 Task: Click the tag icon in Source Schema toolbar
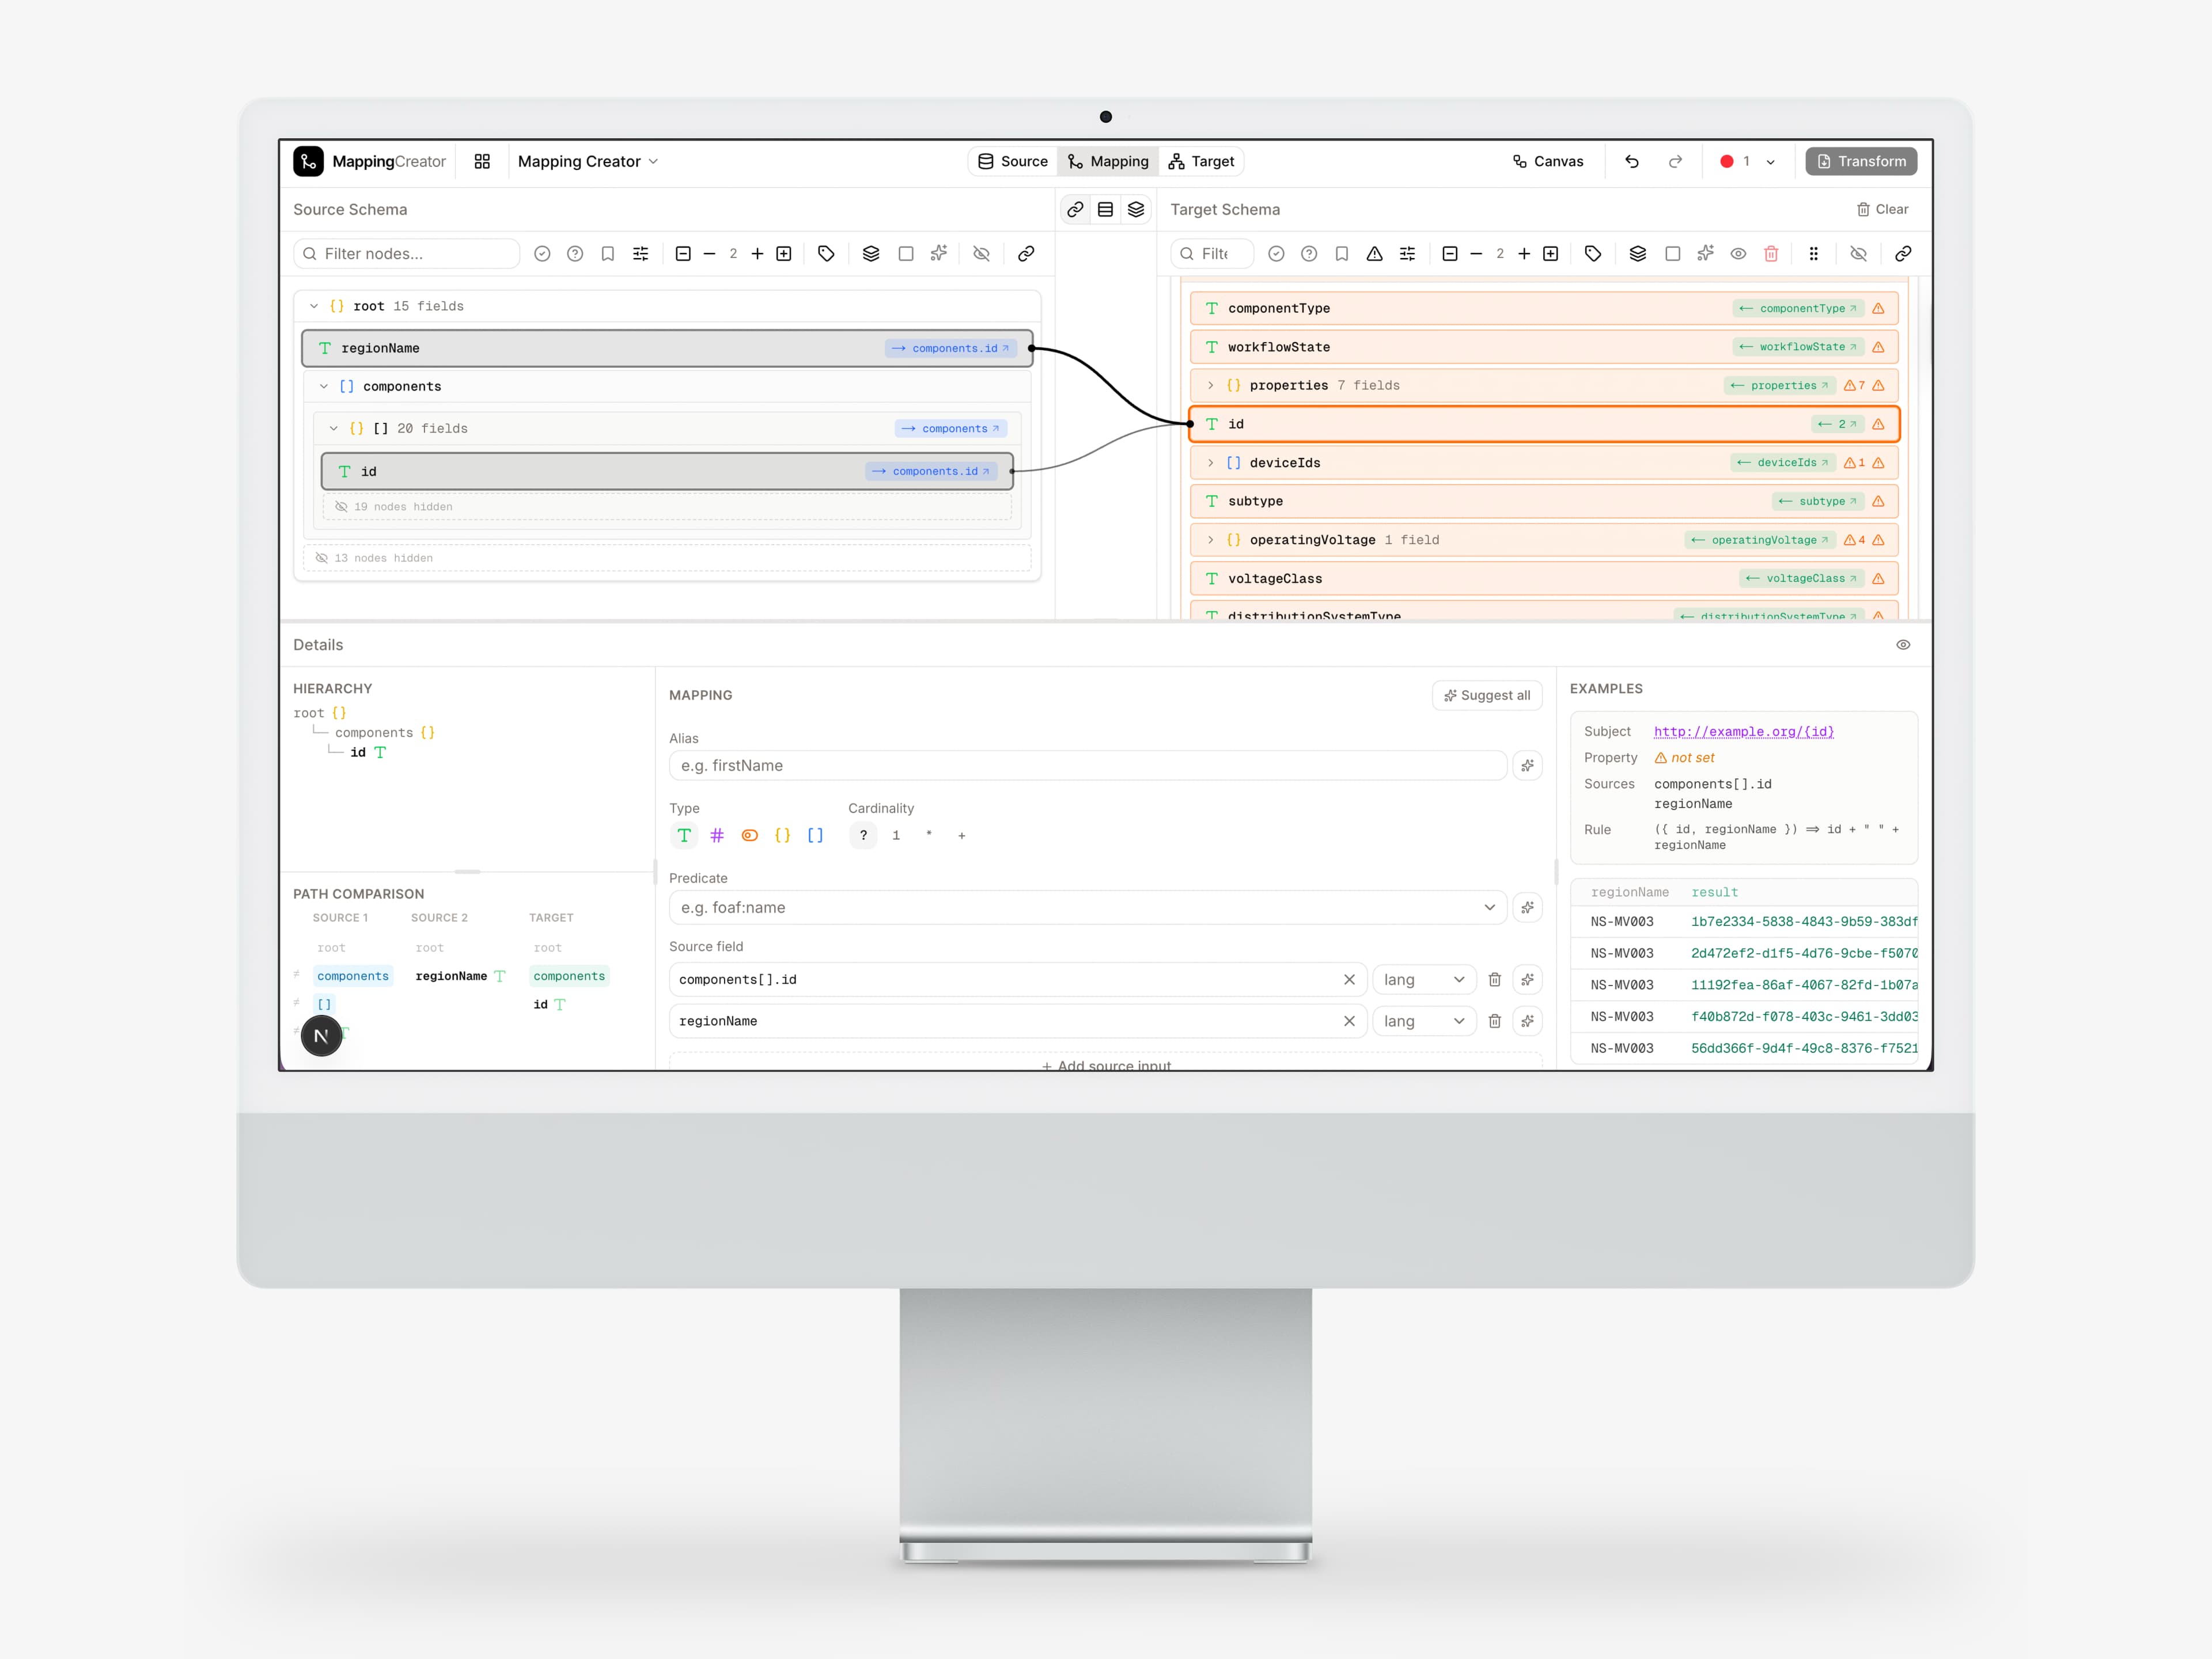point(826,254)
